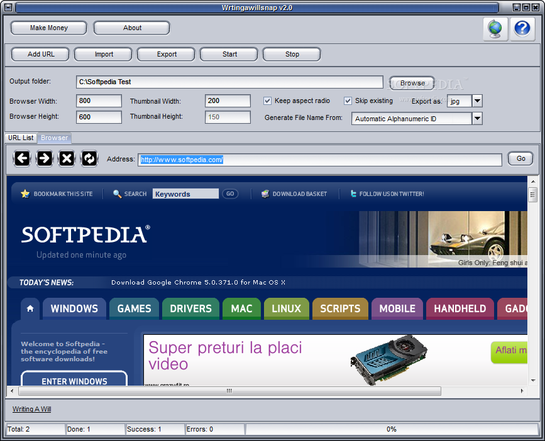The height and width of the screenshot is (441, 545).
Task: Click the Address URL field
Action: [320, 160]
